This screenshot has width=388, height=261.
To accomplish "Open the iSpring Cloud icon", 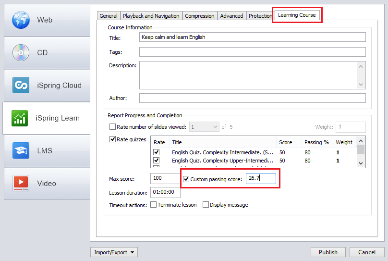I will 21,85.
